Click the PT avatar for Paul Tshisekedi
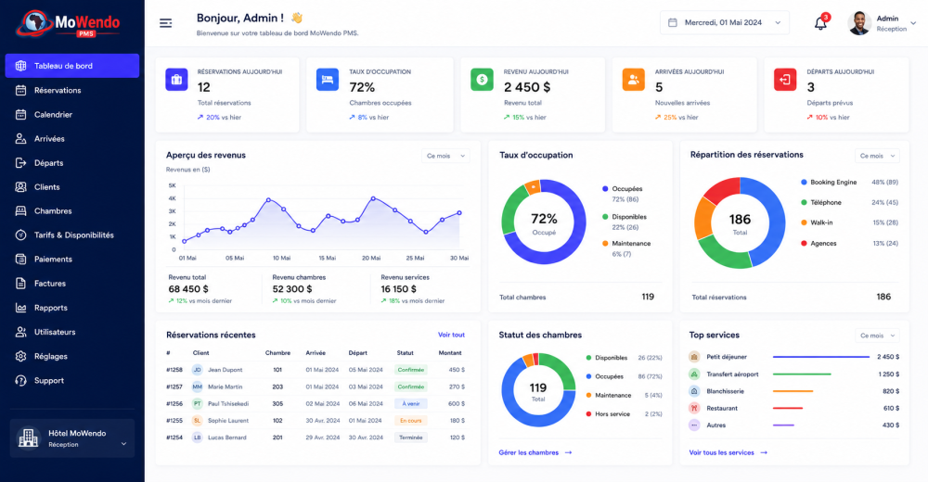The width and height of the screenshot is (928, 482). 197,404
